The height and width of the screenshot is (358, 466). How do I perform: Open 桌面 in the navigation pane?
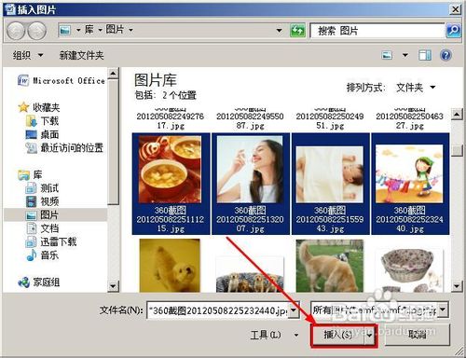point(42,134)
